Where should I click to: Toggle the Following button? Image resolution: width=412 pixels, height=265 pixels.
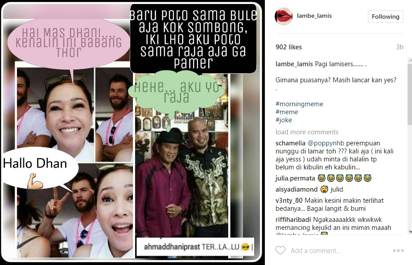(x=385, y=16)
